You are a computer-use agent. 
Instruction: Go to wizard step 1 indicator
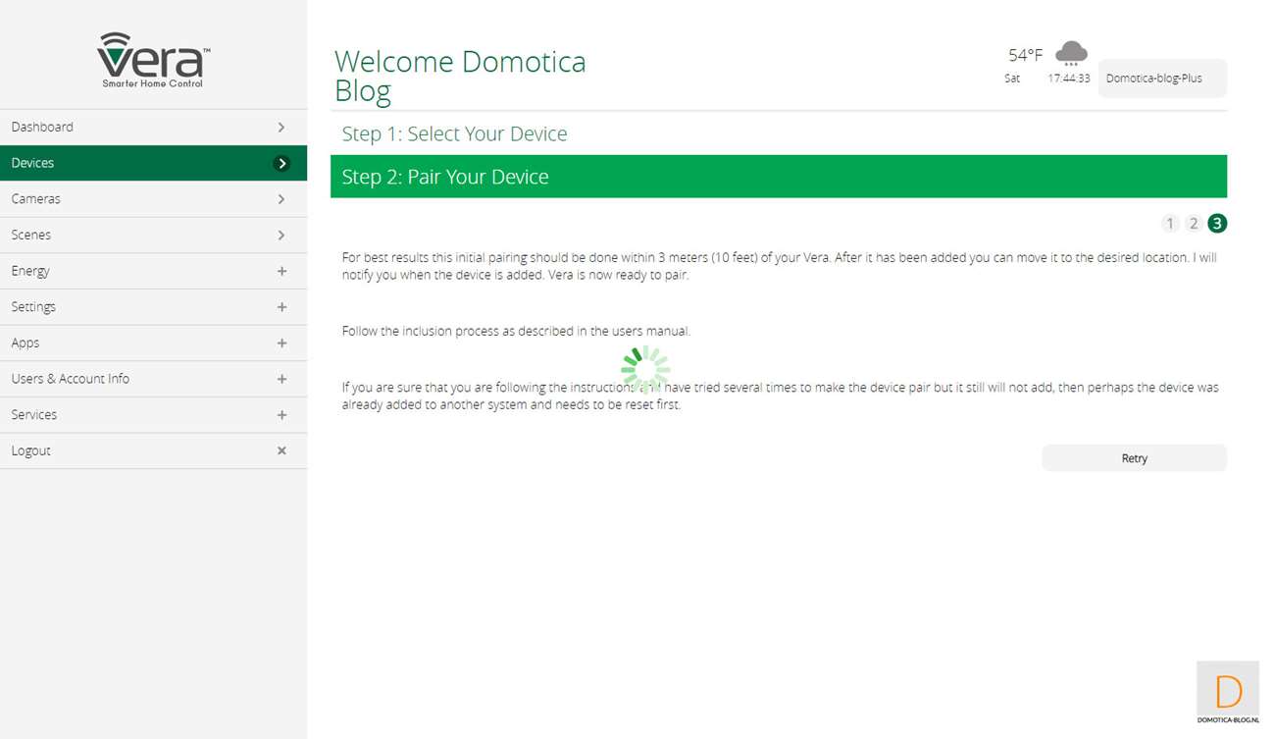pyautogui.click(x=1170, y=224)
